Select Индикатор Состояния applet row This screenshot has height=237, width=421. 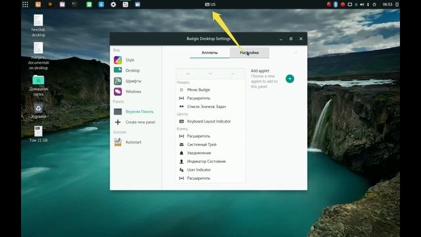pos(210,161)
